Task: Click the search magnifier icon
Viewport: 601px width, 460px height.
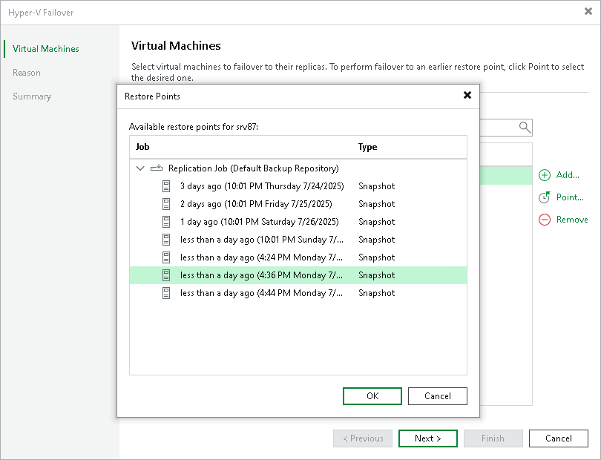Action: (x=525, y=127)
